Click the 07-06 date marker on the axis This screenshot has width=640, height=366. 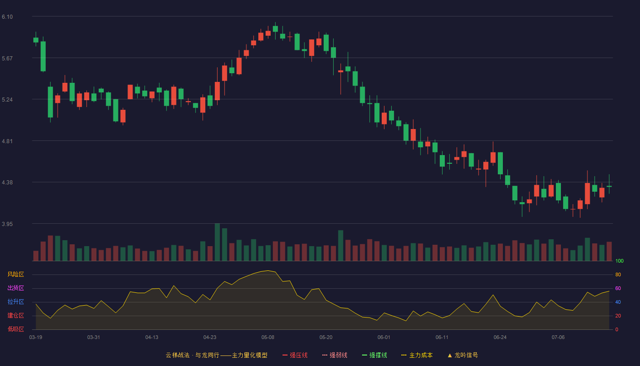pyautogui.click(x=558, y=337)
